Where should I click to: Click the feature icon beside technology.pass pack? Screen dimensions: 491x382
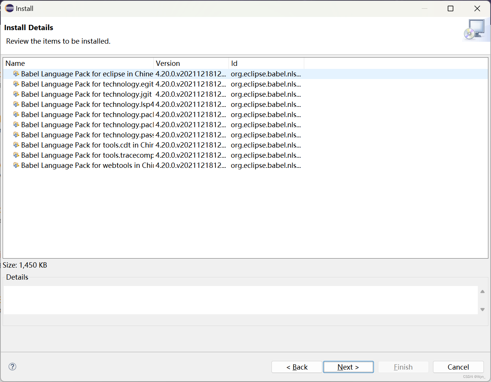tap(16, 135)
